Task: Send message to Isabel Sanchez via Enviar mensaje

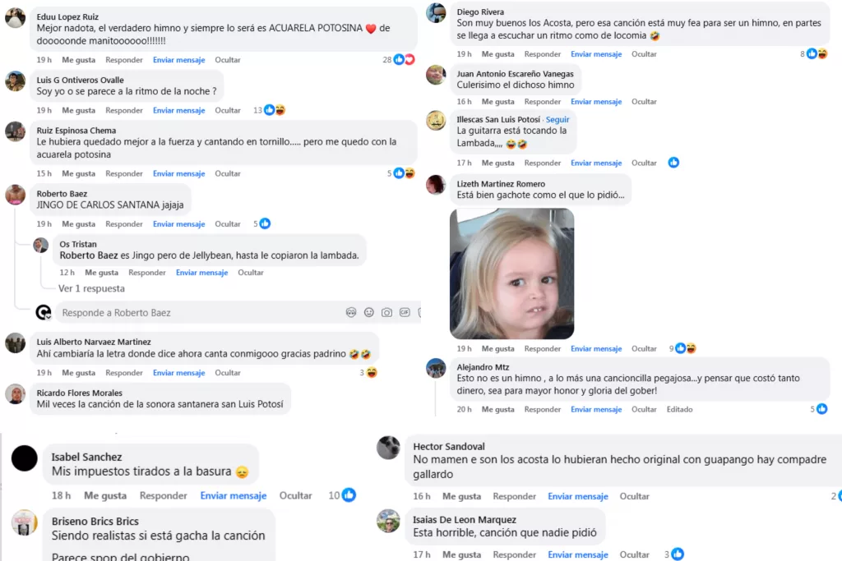Action: coord(233,495)
